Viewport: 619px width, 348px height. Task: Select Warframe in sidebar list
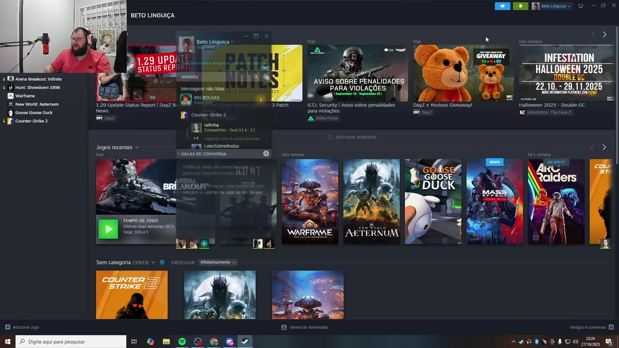click(25, 96)
